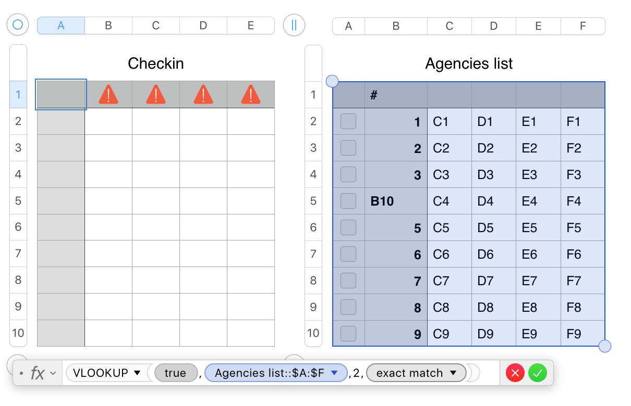Click the Agencies list table title

click(469, 64)
